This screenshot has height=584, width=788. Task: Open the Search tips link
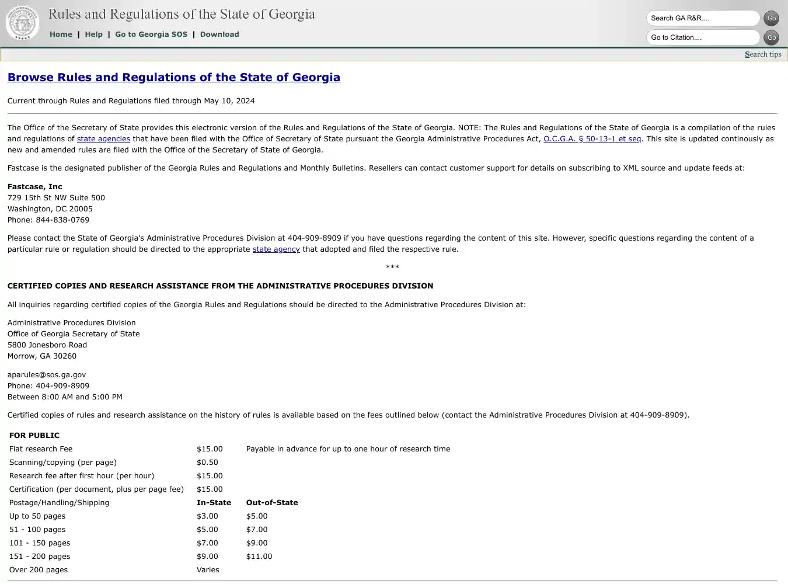763,54
